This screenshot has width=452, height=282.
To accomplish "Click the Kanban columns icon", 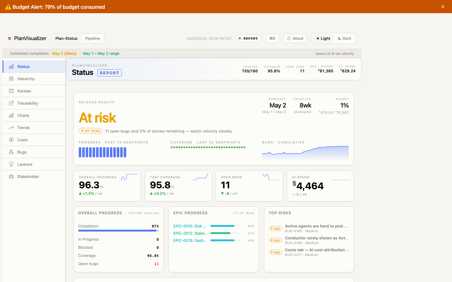I will (11, 91).
